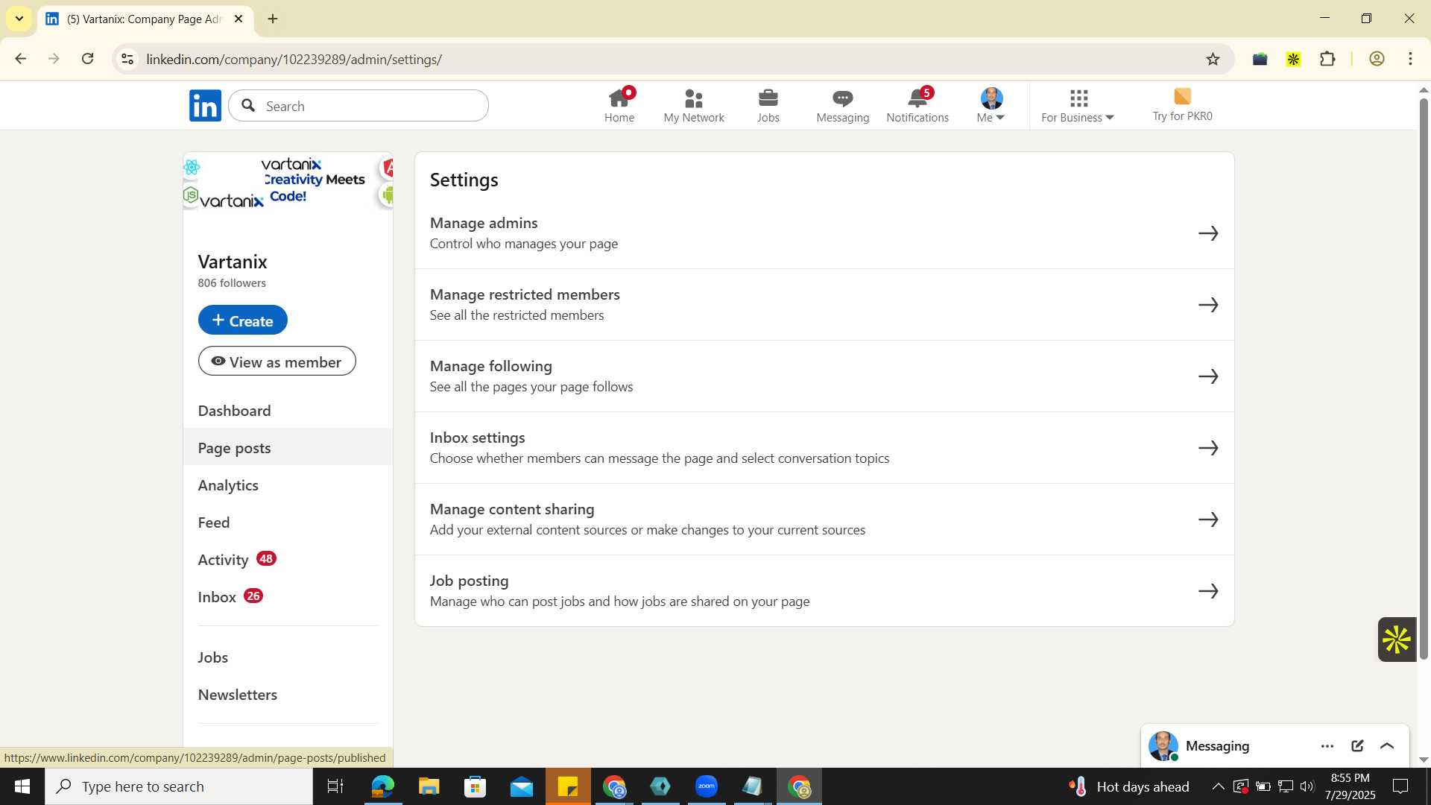Image resolution: width=1431 pixels, height=805 pixels.
Task: Open Messaging from top navigation
Action: click(842, 106)
